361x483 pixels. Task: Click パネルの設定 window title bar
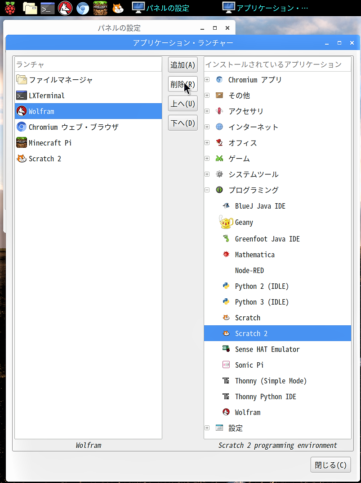(x=119, y=28)
